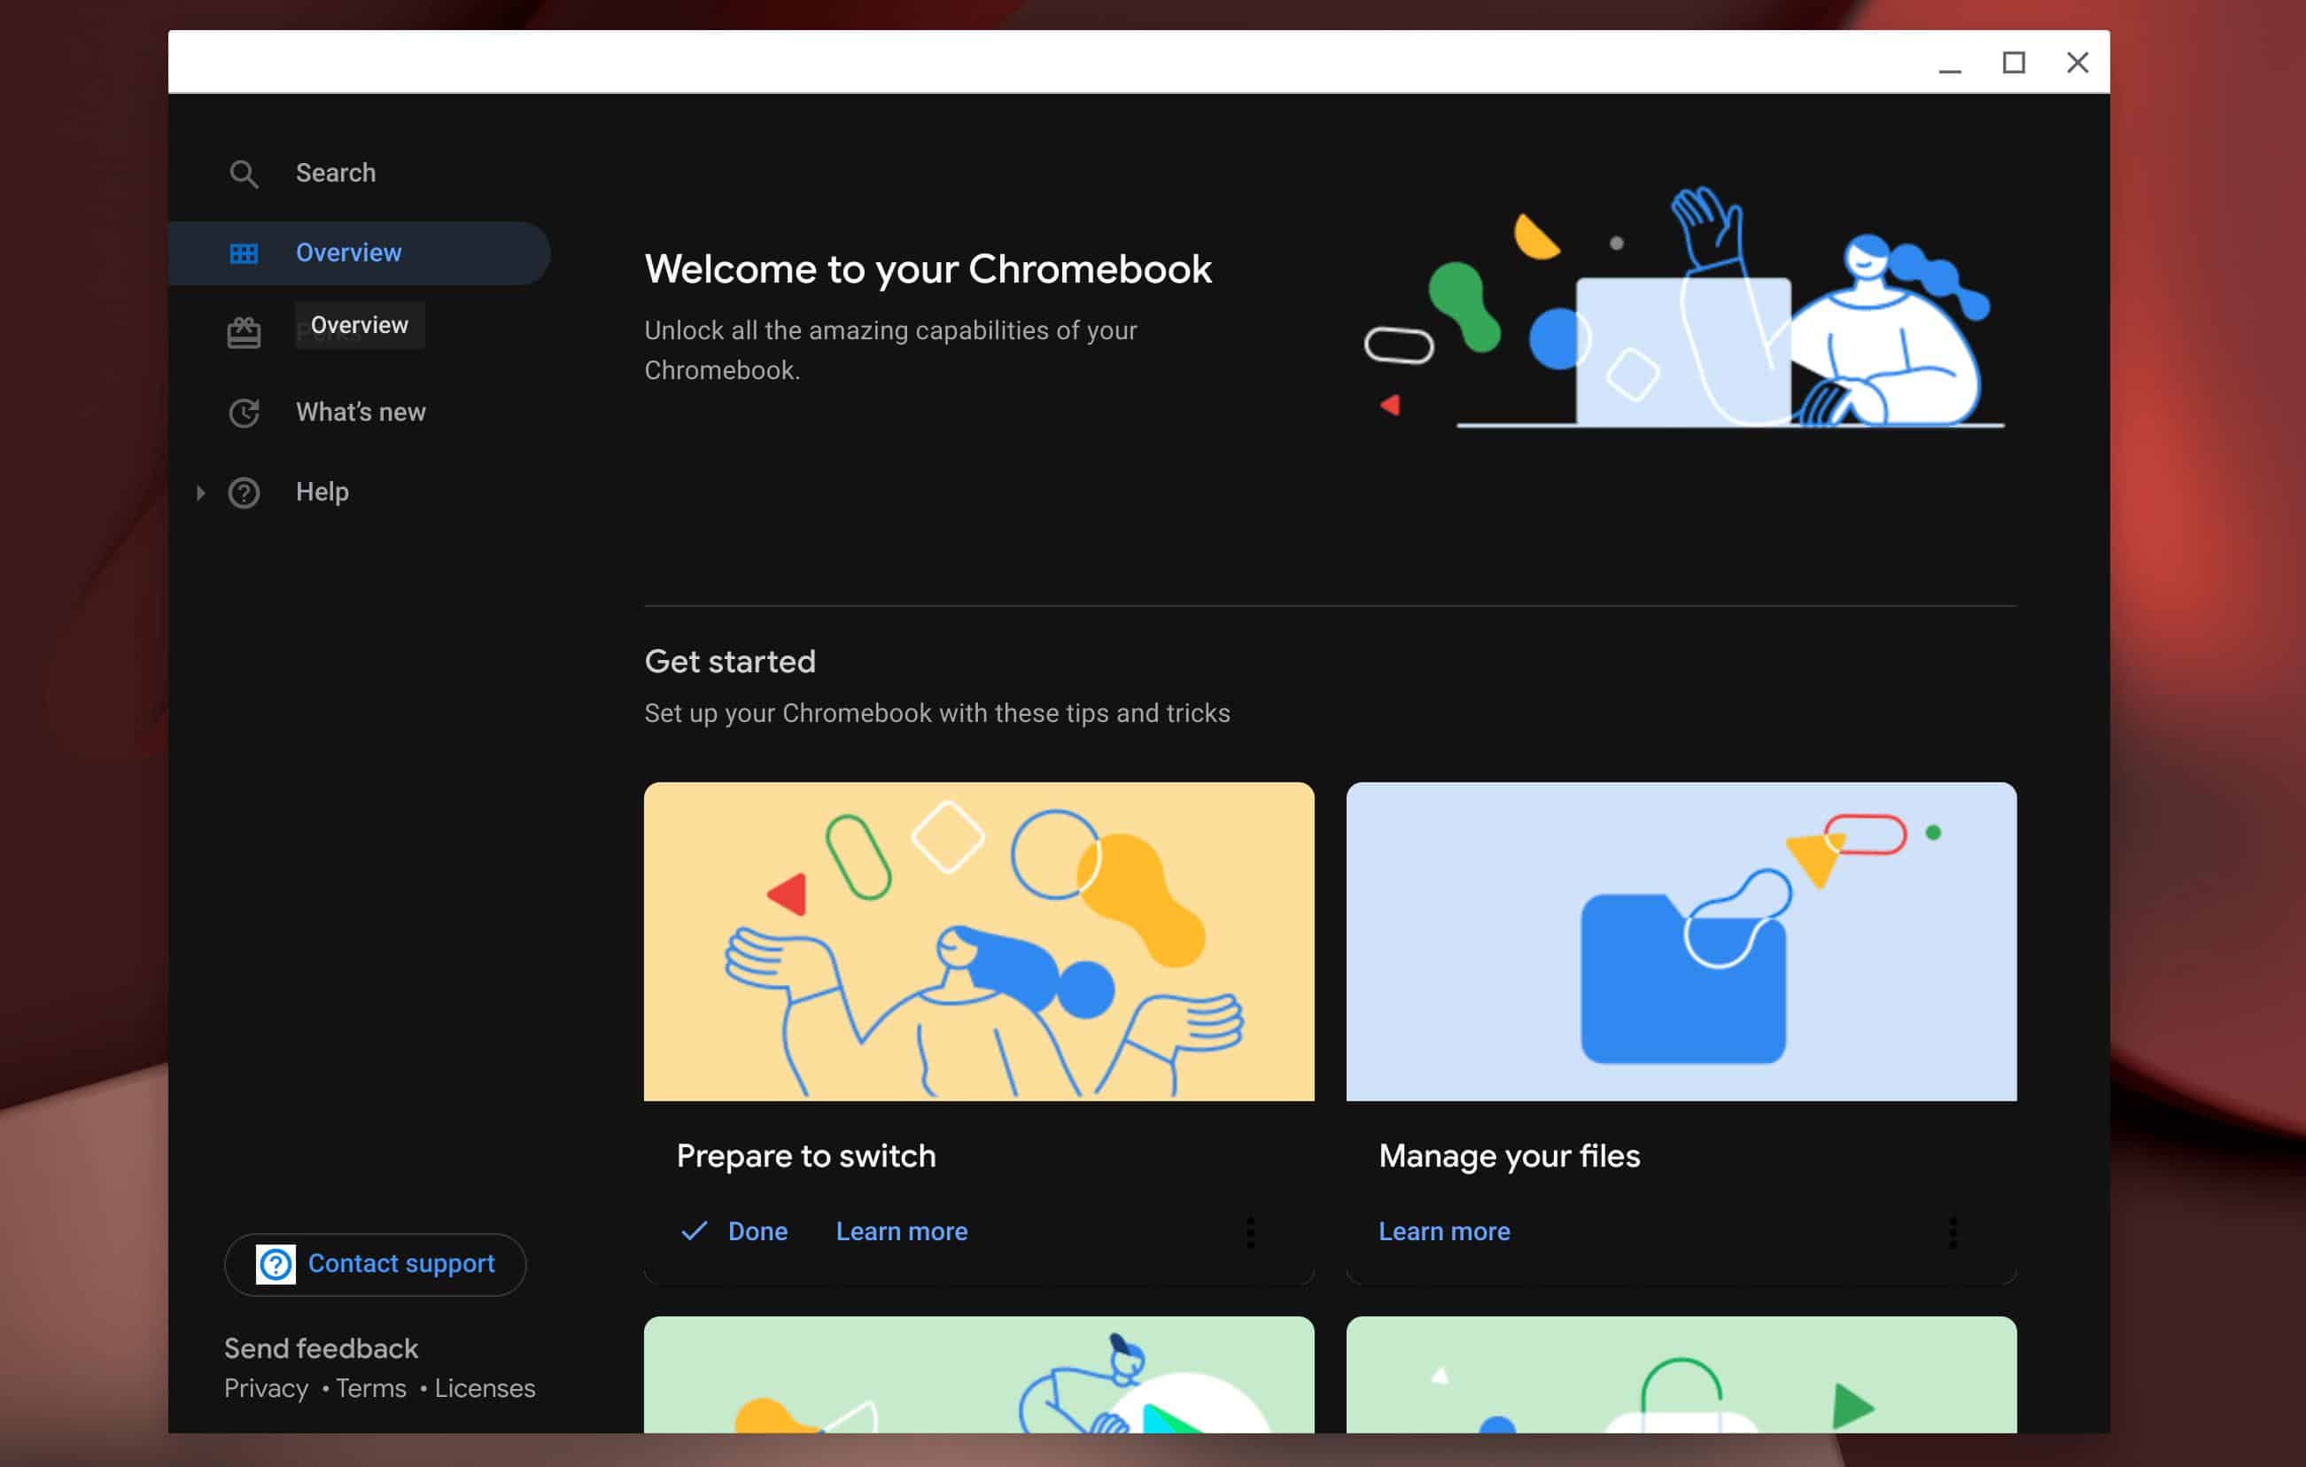Image resolution: width=2306 pixels, height=1467 pixels.
Task: Open the three-dot menu on Manage your files
Action: pyautogui.click(x=1953, y=1231)
